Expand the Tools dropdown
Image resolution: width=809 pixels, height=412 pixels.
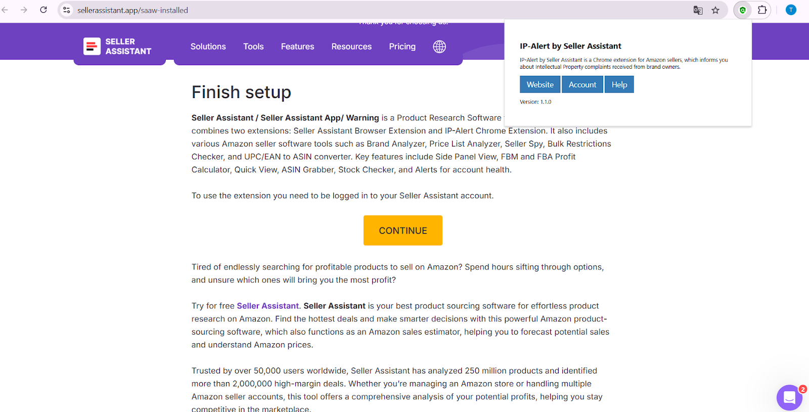point(253,47)
